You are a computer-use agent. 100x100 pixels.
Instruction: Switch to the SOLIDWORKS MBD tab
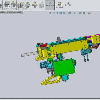(x=14, y=12)
